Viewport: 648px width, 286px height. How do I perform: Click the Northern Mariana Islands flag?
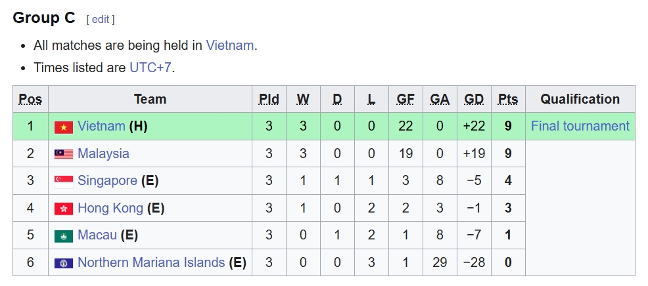[x=64, y=263]
